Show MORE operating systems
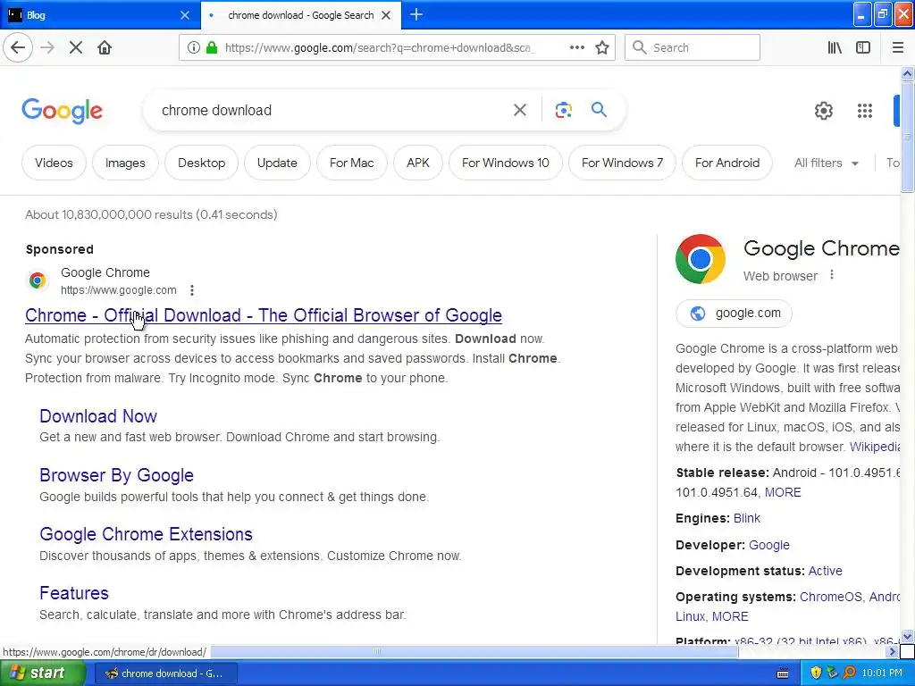Image resolution: width=915 pixels, height=686 pixels. coord(730,616)
